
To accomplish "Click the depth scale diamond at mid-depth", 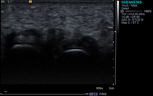I will (x=113, y=42).
